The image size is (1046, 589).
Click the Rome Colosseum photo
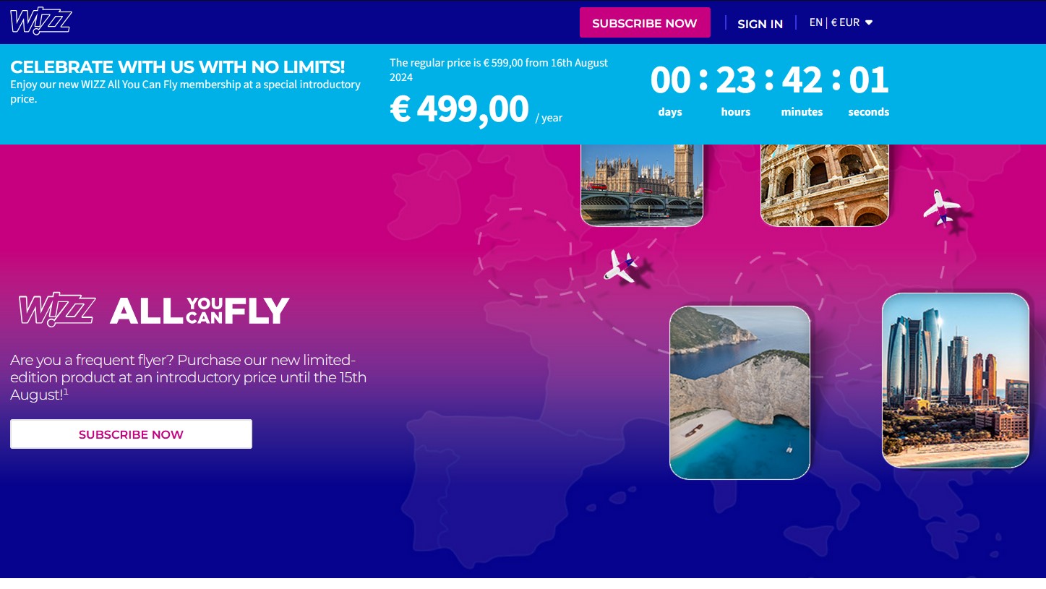pyautogui.click(x=825, y=185)
